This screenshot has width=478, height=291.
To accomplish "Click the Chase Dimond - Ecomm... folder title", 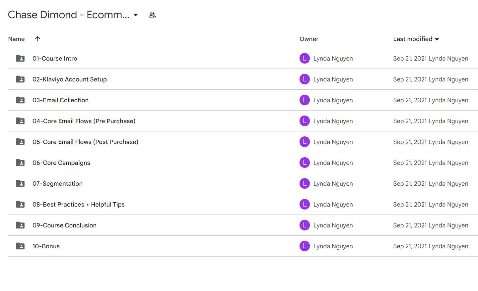I will tap(69, 15).
